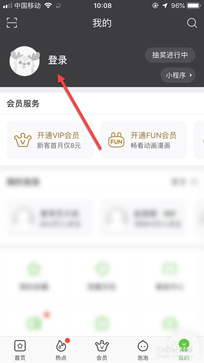Open the 会员 crown tab

(x=102, y=350)
